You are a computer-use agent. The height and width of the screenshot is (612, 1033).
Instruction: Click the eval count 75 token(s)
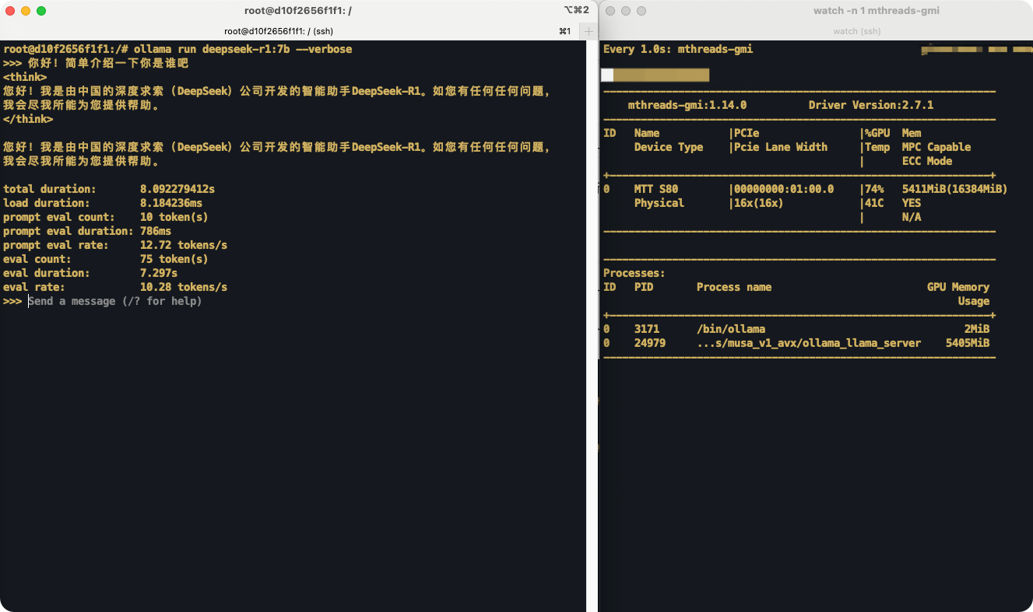click(x=174, y=259)
